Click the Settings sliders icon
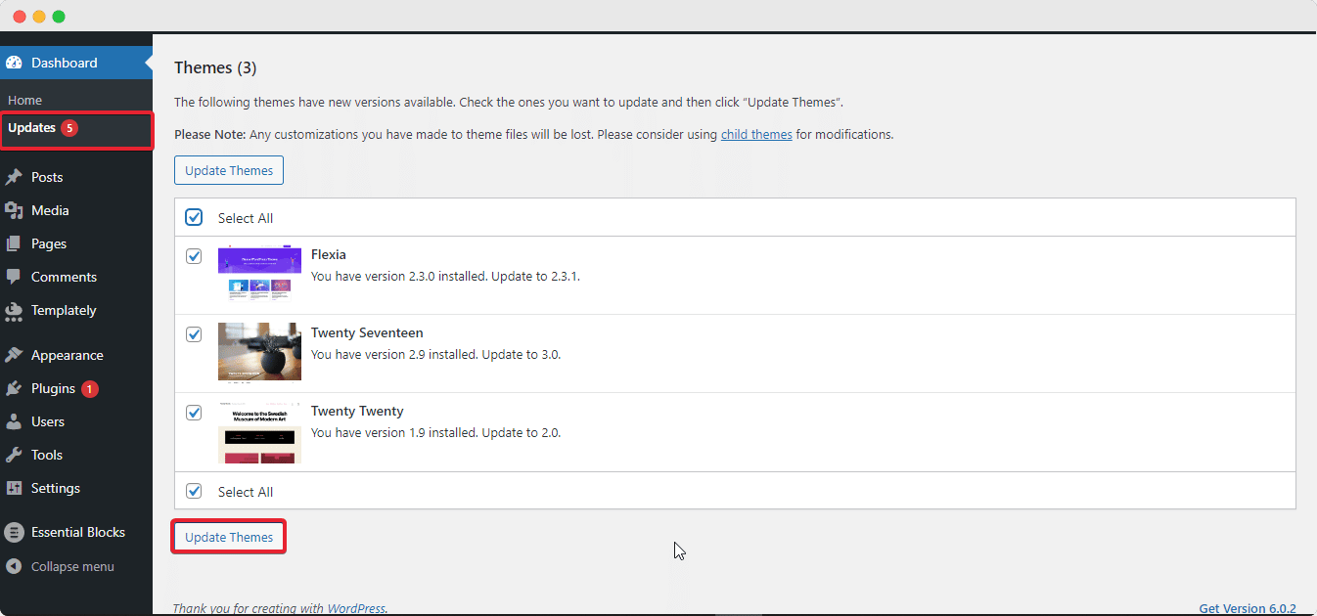The image size is (1317, 616). (x=14, y=488)
